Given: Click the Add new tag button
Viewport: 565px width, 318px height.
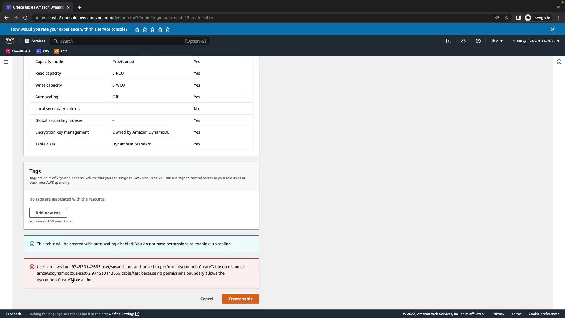Looking at the screenshot, I should (x=48, y=213).
